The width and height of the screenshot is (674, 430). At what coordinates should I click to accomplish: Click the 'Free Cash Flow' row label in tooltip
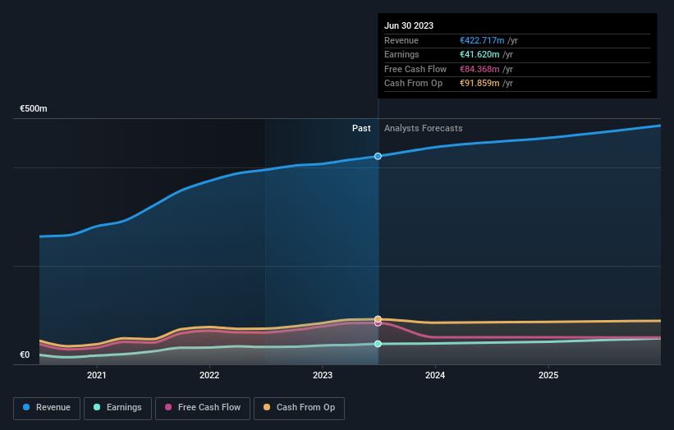[415, 69]
